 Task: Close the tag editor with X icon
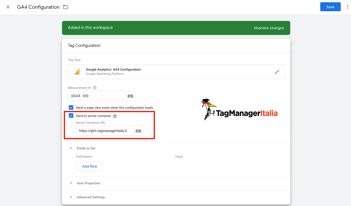(x=8, y=7)
